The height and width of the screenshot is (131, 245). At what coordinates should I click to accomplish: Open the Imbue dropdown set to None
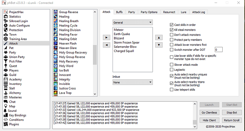(x=132, y=82)
